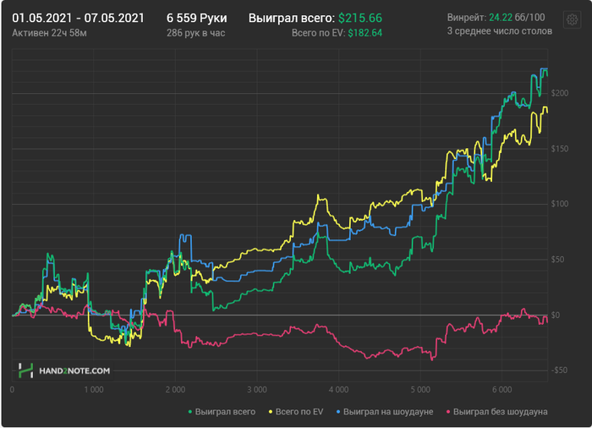Click the 'Активен 22ч 58м' text
Screen dimensions: 592x428
[x=49, y=33]
